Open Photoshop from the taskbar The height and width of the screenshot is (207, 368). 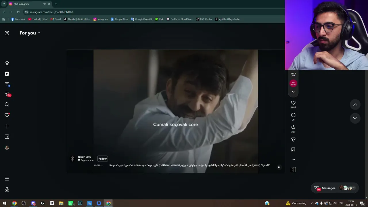point(80,203)
